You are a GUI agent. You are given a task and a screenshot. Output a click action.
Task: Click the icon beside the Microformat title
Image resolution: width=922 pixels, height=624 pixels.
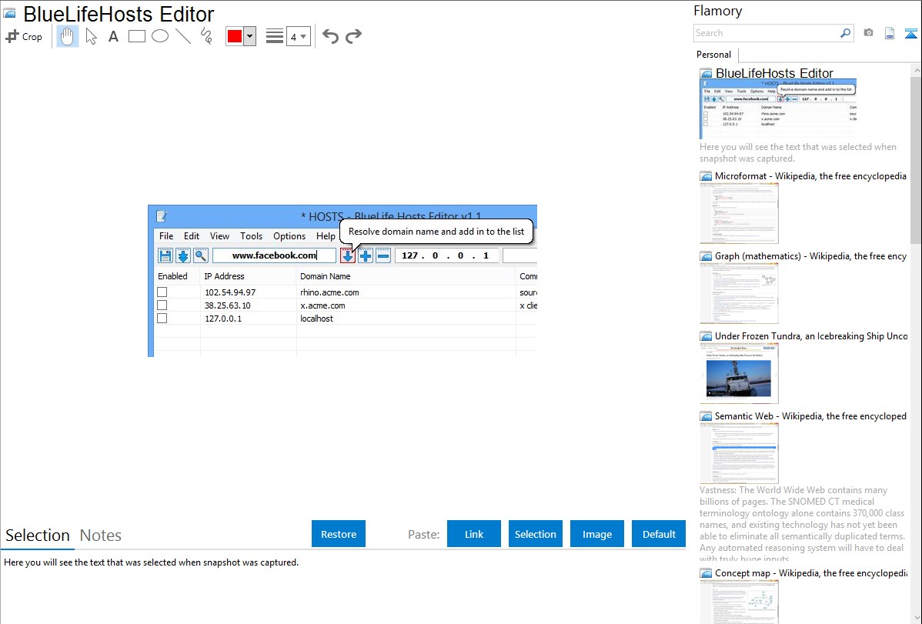click(x=706, y=176)
